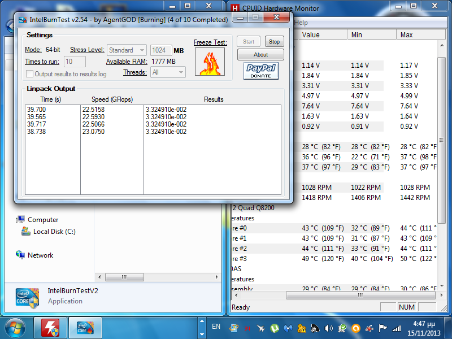Open the Help menu in Hardware Monitor
This screenshot has height=339, width=452.
pos(301,23)
